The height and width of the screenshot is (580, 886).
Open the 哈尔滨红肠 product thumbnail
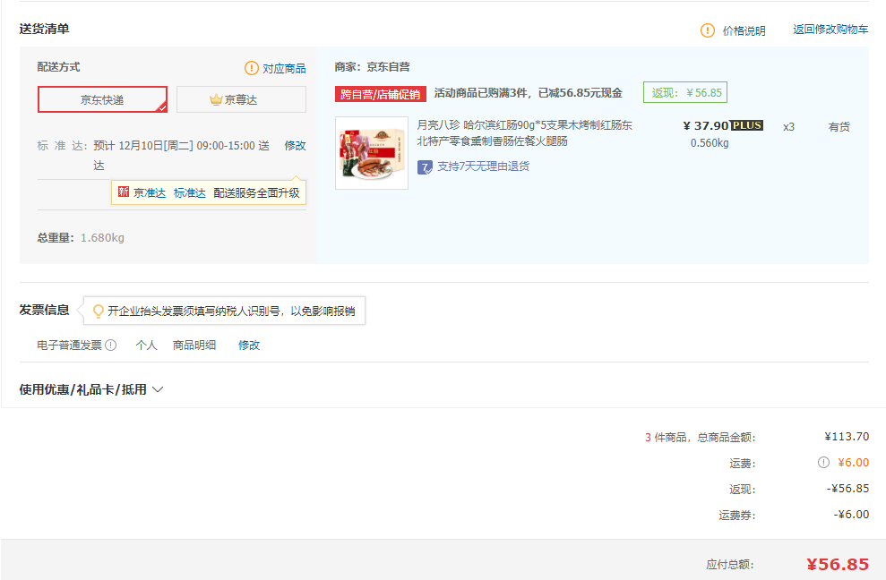(x=372, y=153)
